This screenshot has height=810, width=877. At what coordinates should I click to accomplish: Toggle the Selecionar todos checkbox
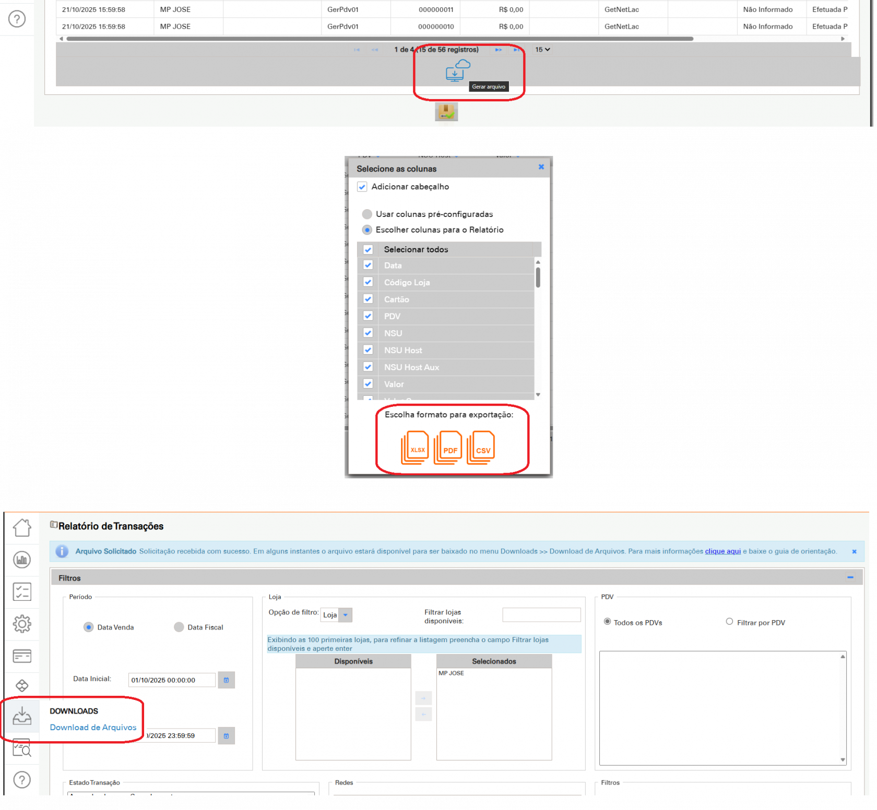(368, 249)
